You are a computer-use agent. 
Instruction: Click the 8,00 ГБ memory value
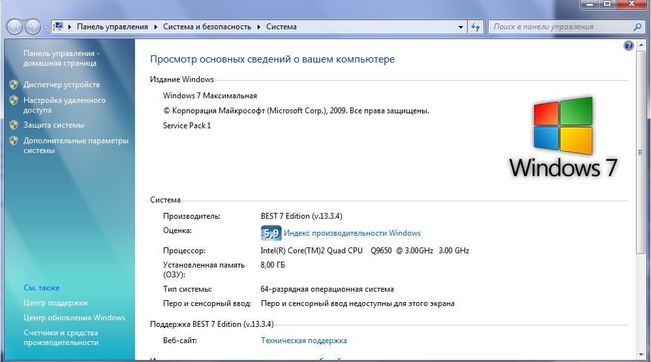[x=273, y=265]
